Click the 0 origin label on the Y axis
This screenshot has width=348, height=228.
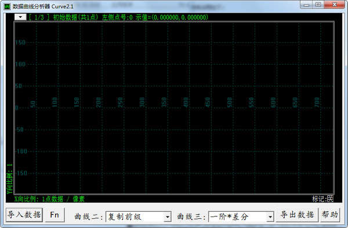coord(17,108)
